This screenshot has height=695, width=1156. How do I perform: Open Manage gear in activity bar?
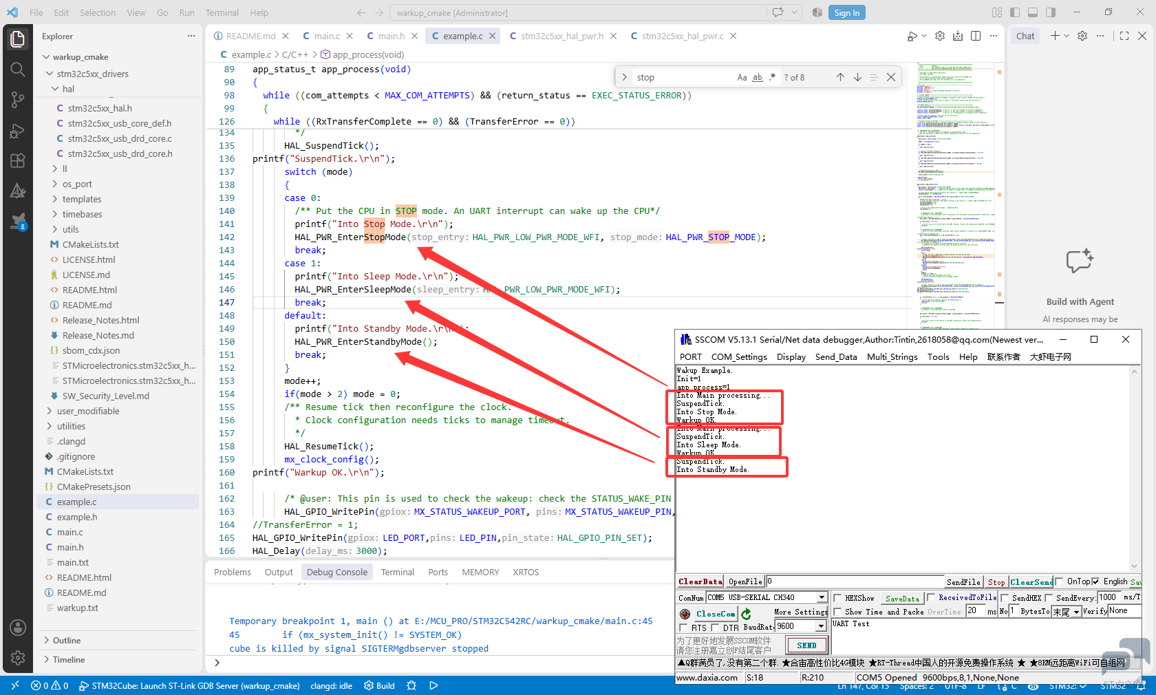click(18, 658)
